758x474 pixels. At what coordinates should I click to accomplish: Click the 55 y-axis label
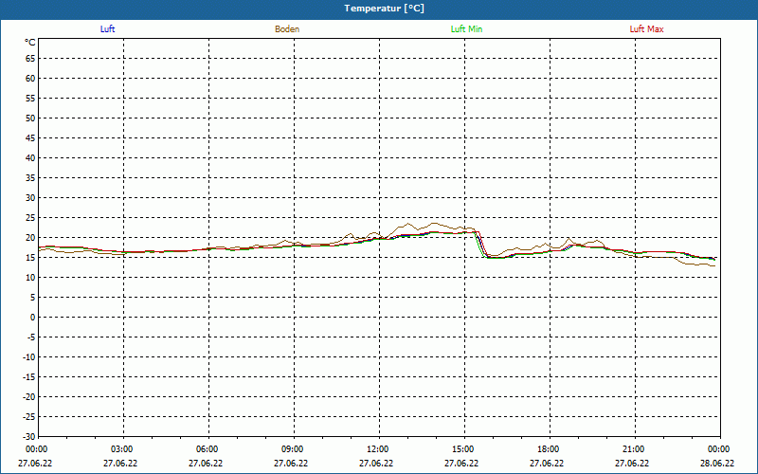coord(30,99)
